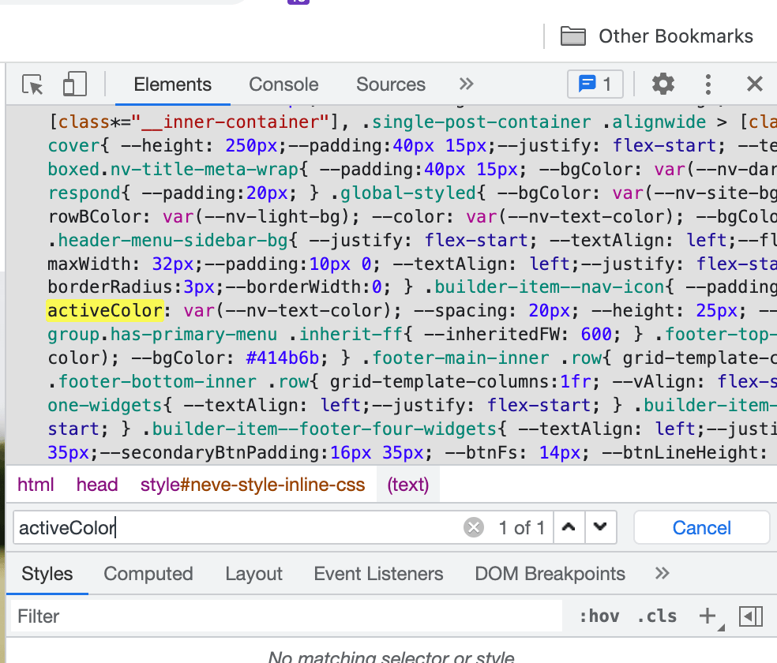Add a new style rule
This screenshot has width=777, height=663.
[x=708, y=616]
